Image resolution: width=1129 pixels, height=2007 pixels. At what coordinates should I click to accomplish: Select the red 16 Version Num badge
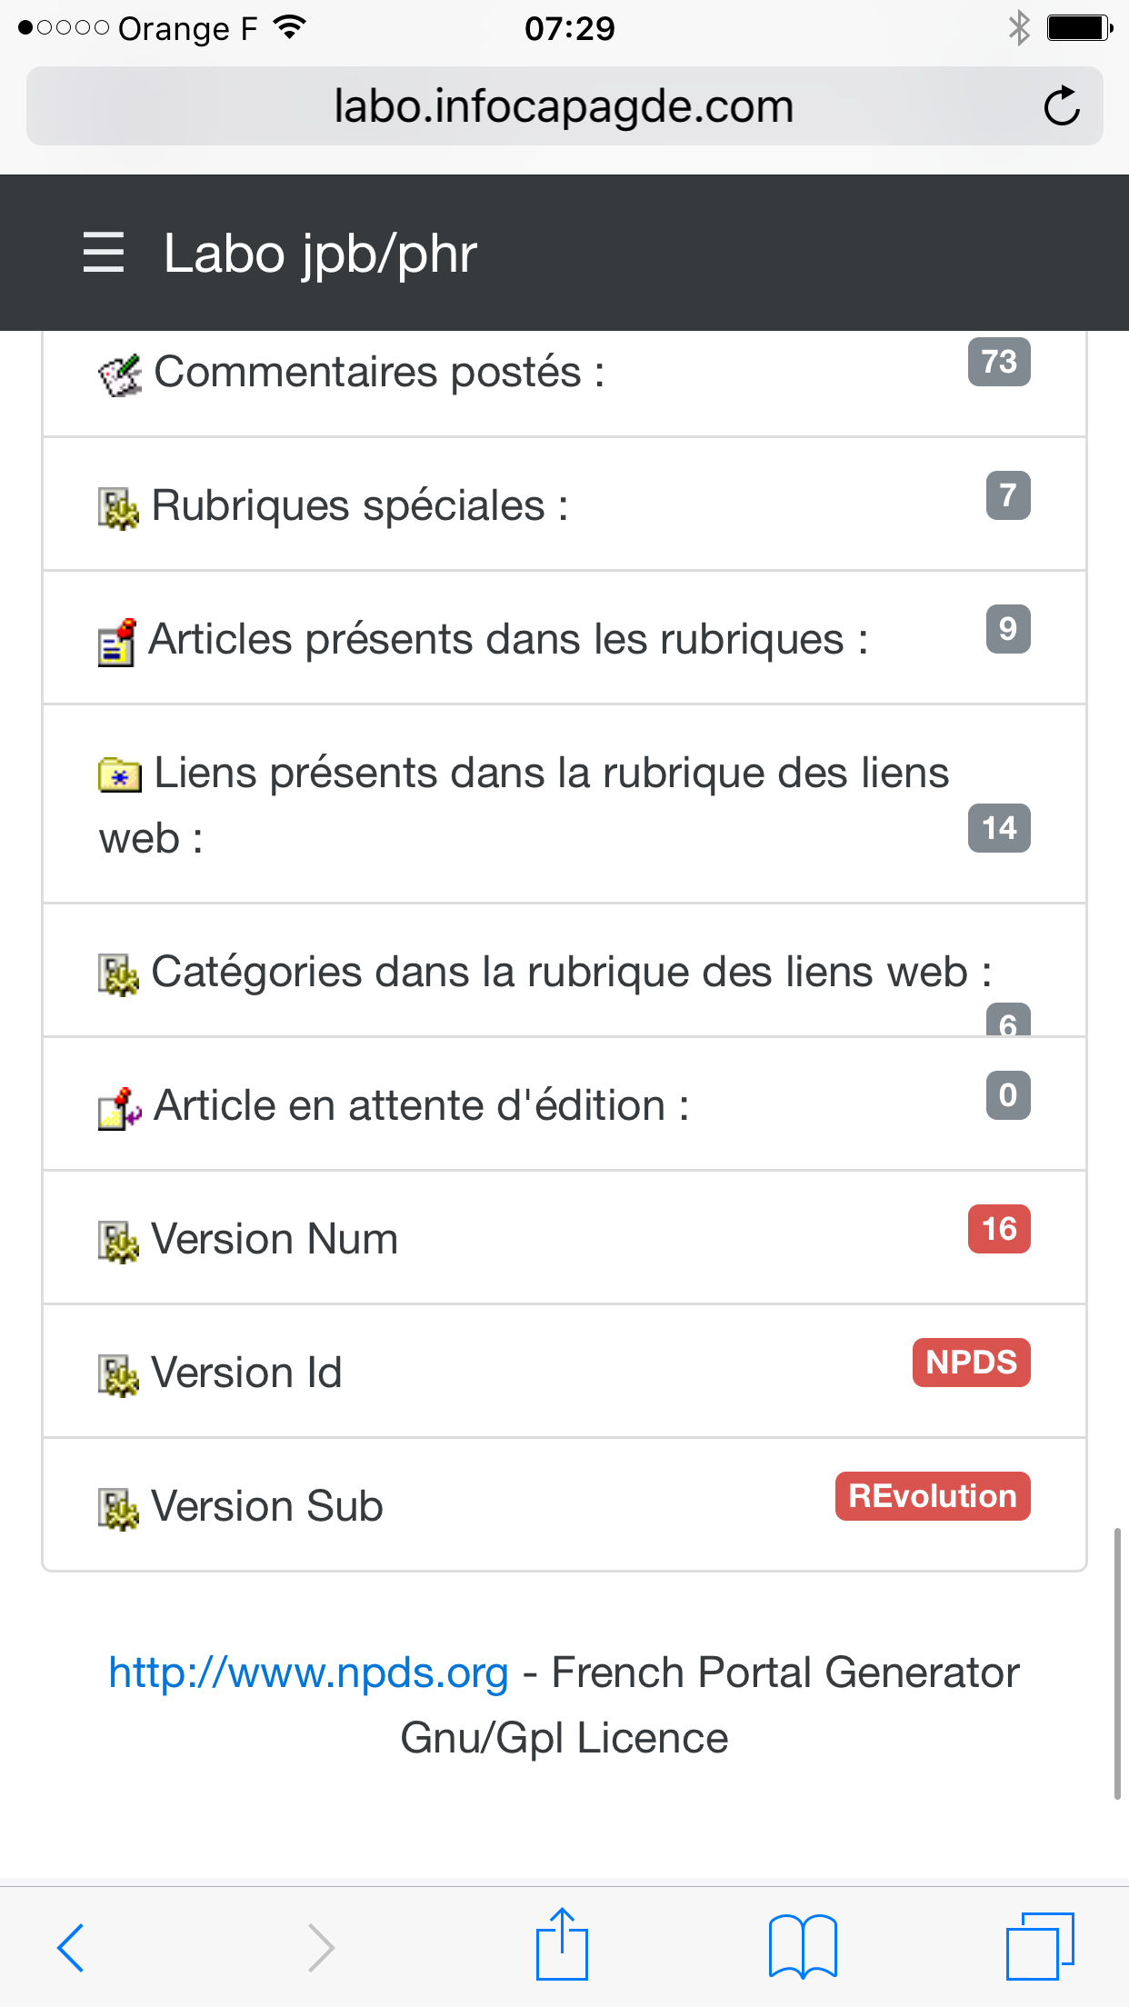pyautogui.click(x=999, y=1229)
